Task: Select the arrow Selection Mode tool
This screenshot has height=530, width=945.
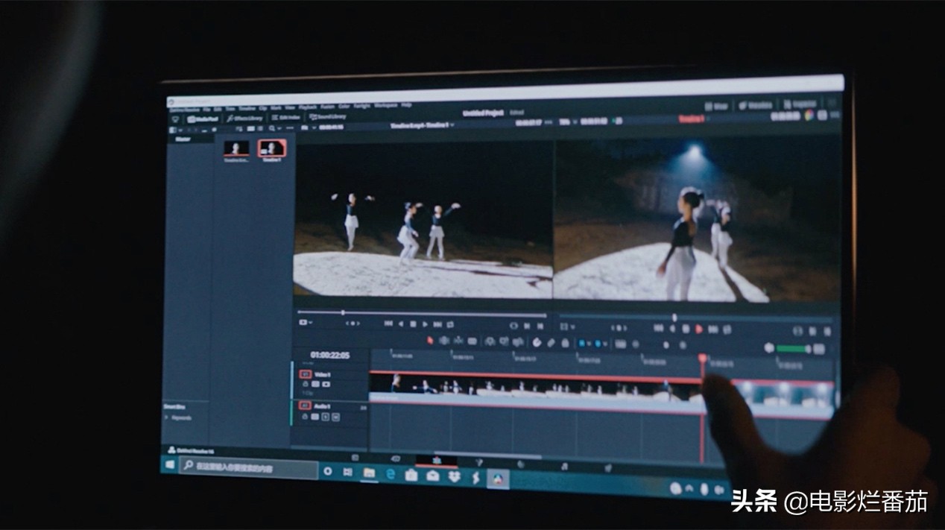Action: (430, 340)
